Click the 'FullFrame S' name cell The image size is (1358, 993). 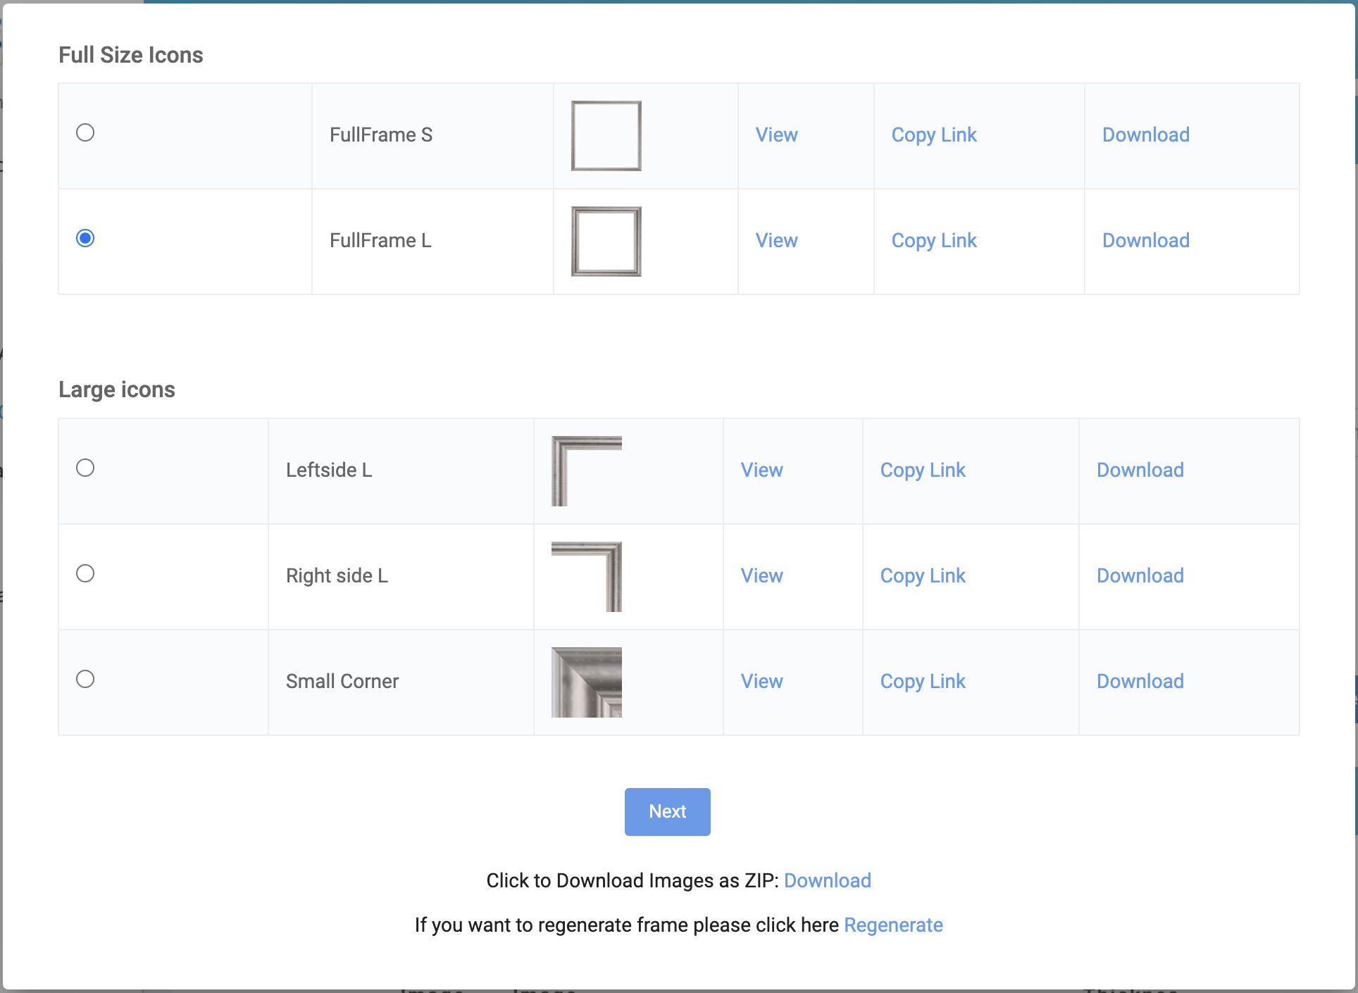(432, 136)
